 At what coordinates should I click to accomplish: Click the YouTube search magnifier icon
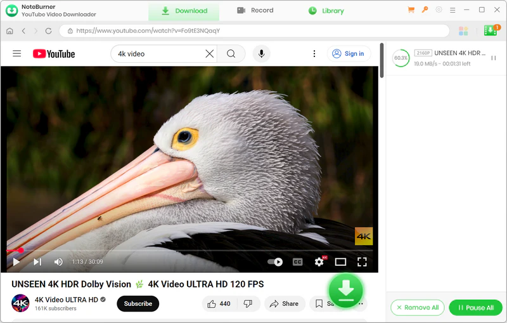coord(231,54)
